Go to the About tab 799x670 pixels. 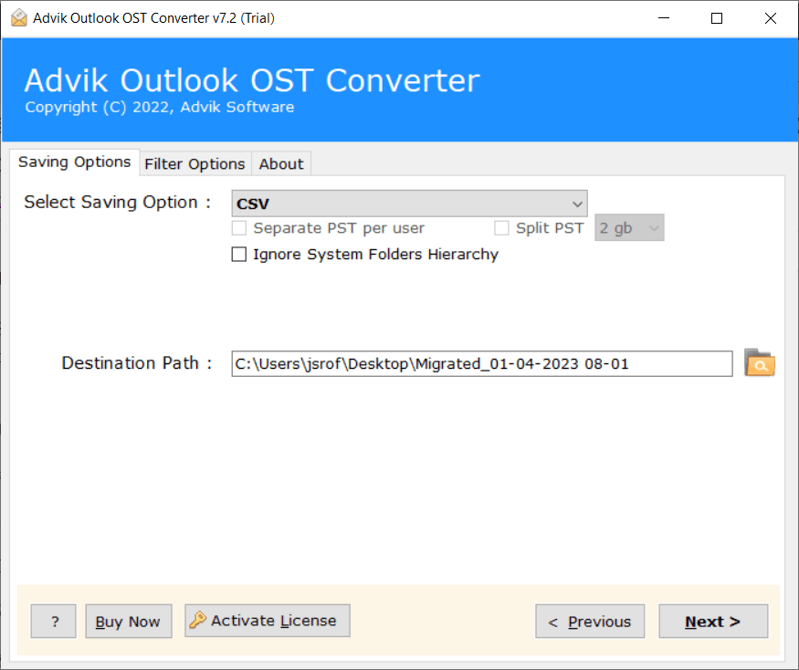tap(281, 164)
